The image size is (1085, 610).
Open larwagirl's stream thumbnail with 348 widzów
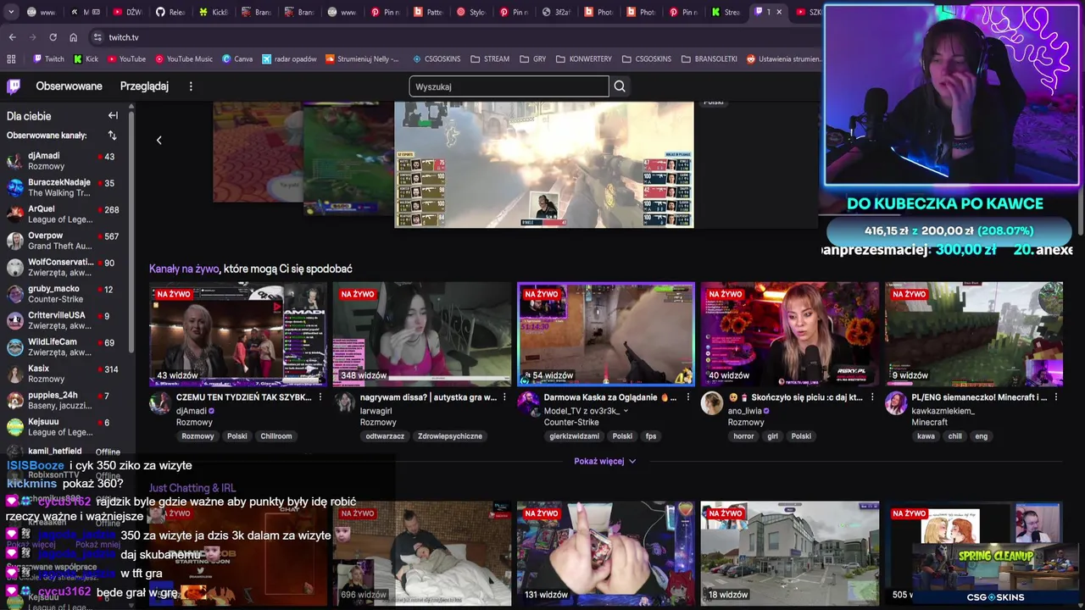[421, 334]
